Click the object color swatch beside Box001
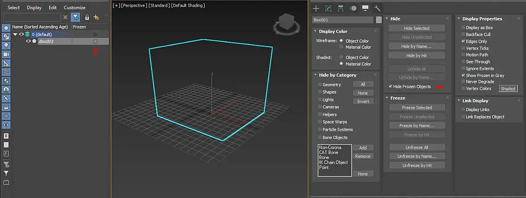 point(379,20)
